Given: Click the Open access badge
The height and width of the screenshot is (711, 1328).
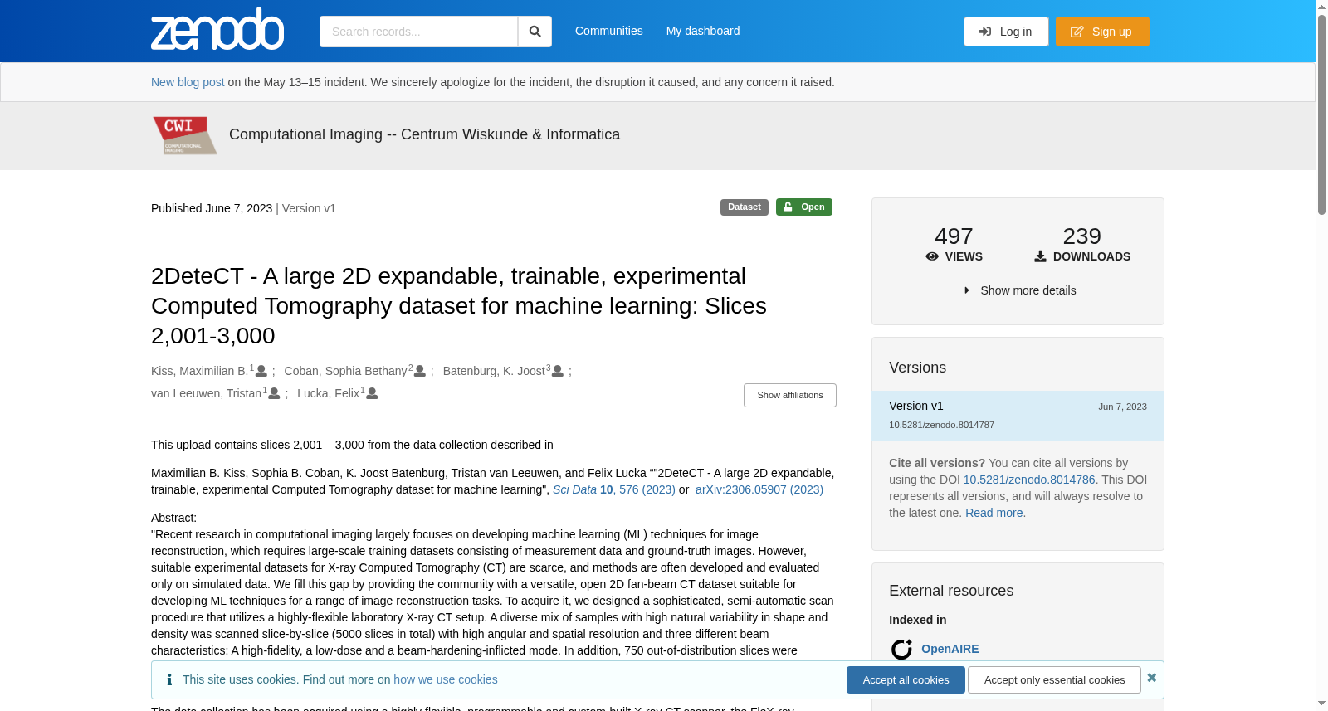Looking at the screenshot, I should 804,207.
